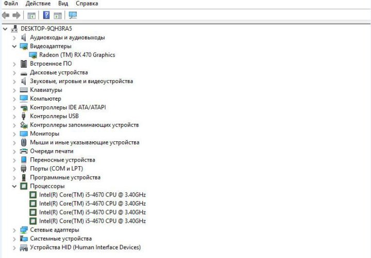Click the icon beside Контроллеры запоминающих устройств

tap(24, 125)
